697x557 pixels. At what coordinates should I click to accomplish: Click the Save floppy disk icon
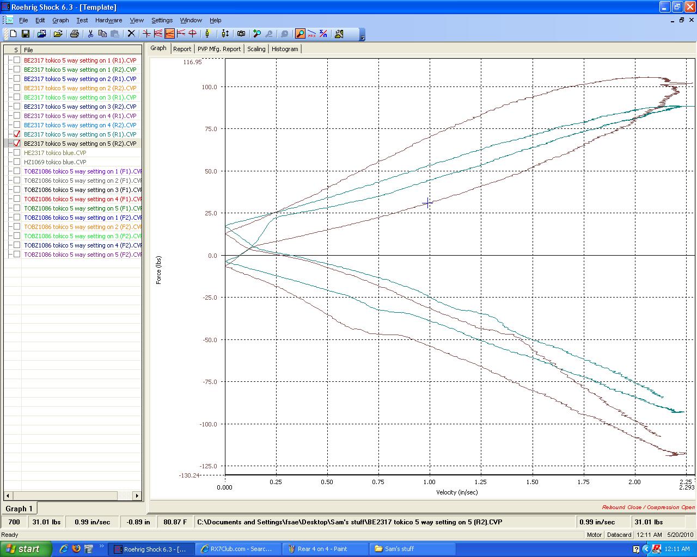point(25,34)
